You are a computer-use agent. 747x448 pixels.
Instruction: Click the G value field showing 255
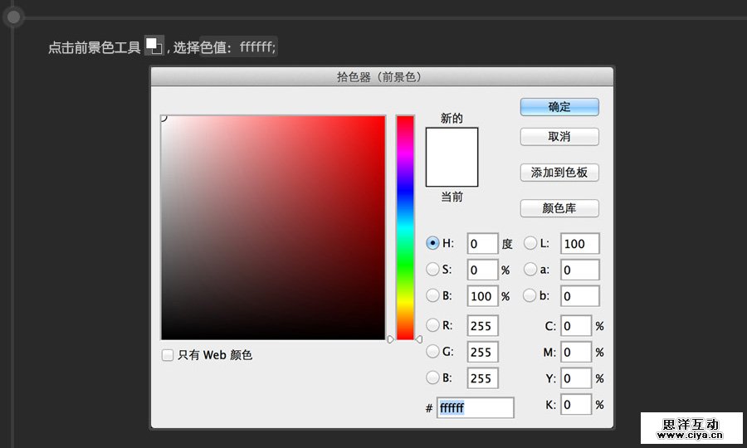pos(482,352)
